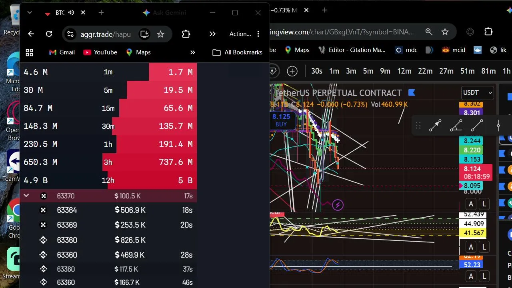Image resolution: width=512 pixels, height=288 pixels.
Task: Open the Gmail bookmark
Action: (x=62, y=52)
